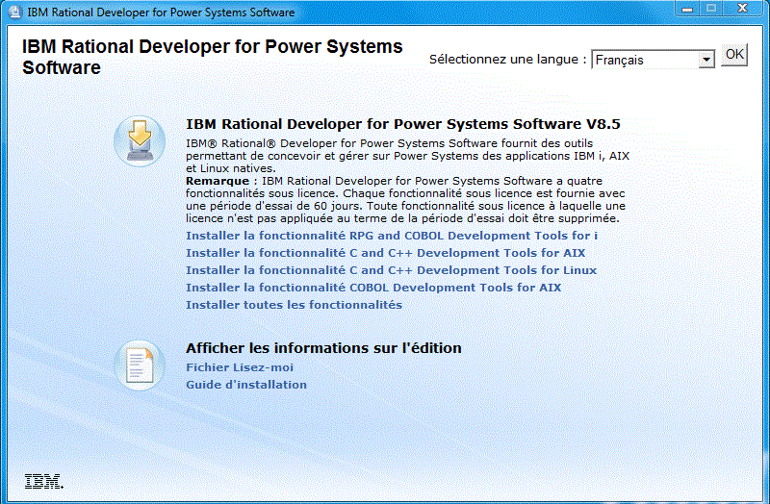770x504 pixels.
Task: Install COBOL Development Tools for AIX
Action: 373,287
